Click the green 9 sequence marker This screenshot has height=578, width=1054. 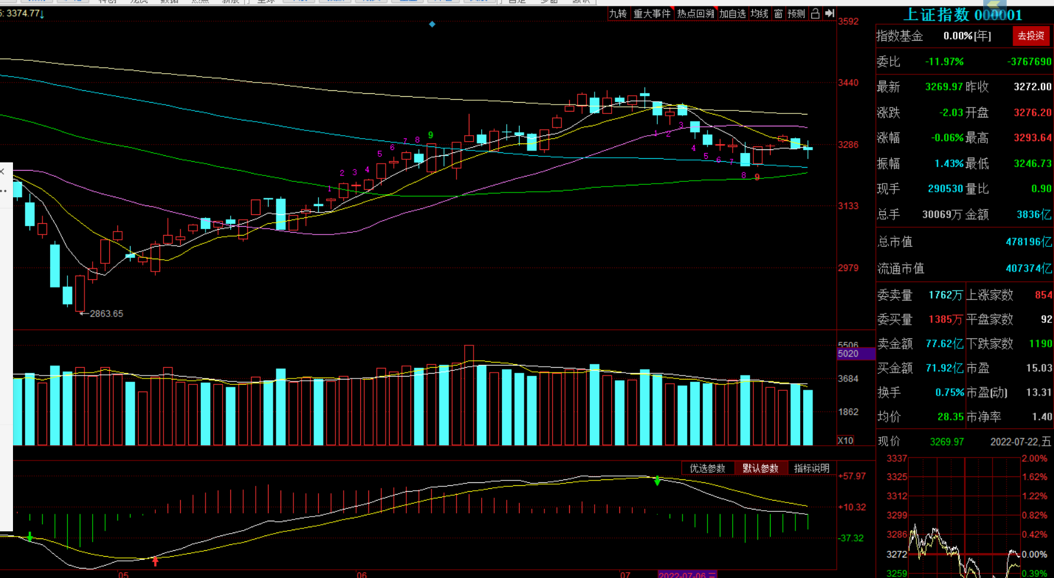click(430, 135)
